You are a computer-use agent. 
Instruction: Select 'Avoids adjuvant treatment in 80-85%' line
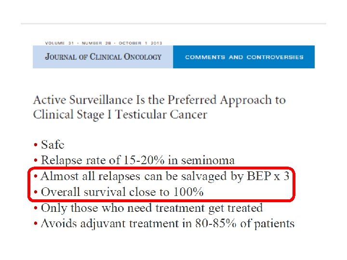168,223
